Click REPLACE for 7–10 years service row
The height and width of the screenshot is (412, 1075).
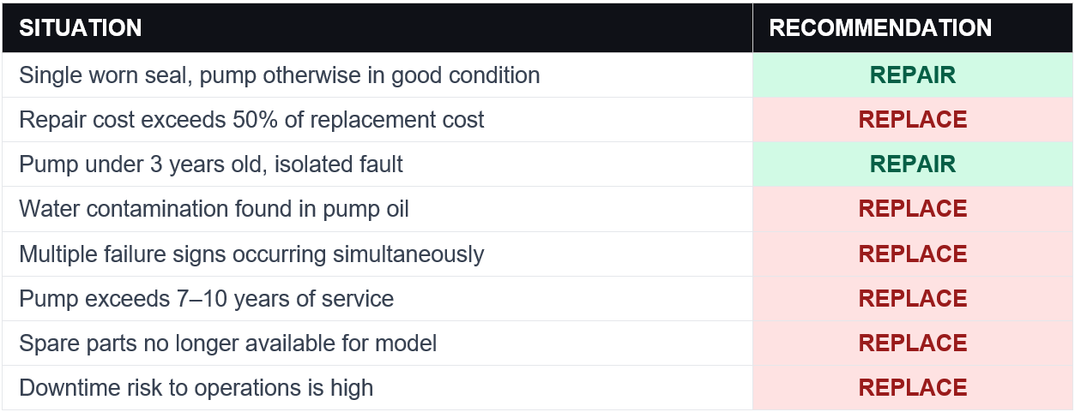[913, 299]
